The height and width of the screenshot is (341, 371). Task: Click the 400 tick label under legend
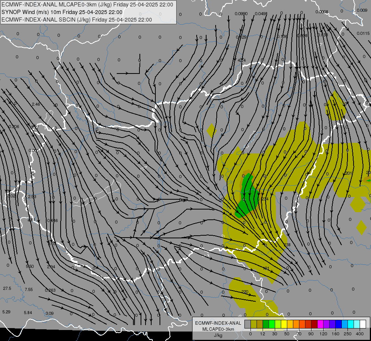[x=360, y=334]
